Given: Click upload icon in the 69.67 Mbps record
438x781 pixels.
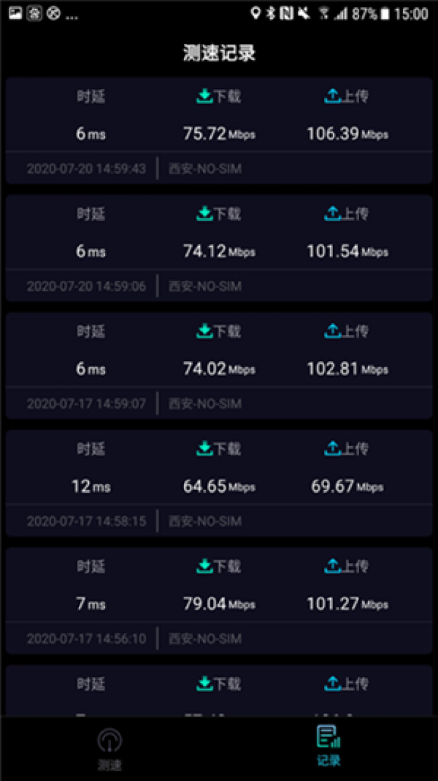Looking at the screenshot, I should [333, 448].
